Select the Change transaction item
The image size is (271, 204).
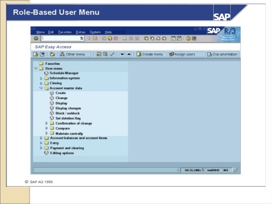(x=59, y=98)
